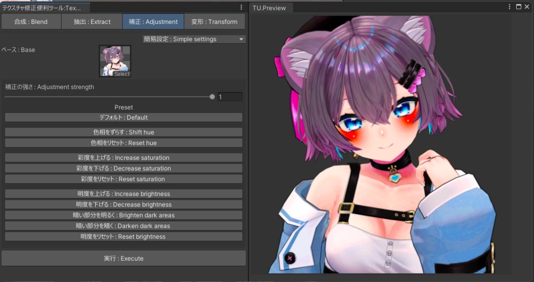Adjust the Adjustment strength slider handle
The image size is (534, 282).
[x=212, y=97]
